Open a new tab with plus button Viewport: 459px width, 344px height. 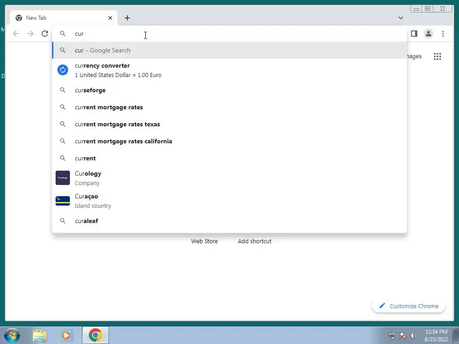click(127, 18)
